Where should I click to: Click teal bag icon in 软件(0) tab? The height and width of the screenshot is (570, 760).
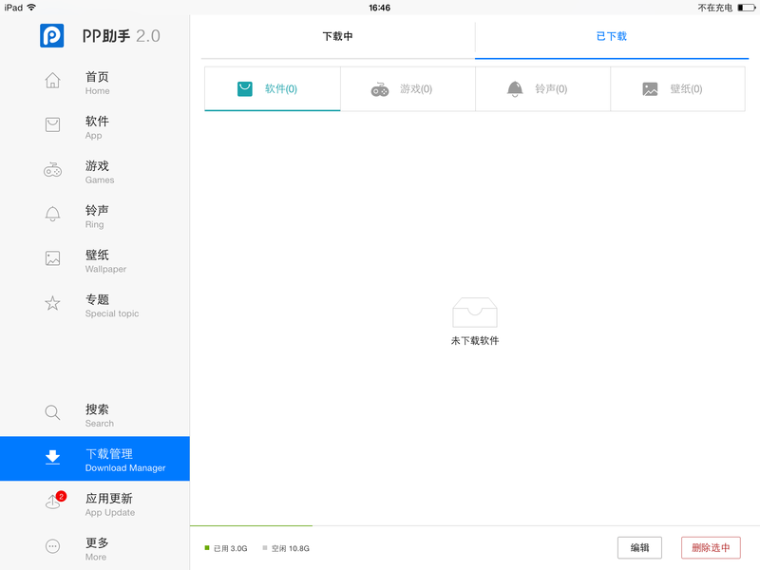pyautogui.click(x=245, y=88)
